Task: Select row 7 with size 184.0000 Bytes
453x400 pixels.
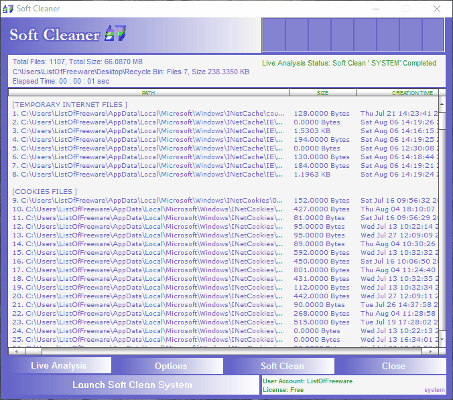Action: pyautogui.click(x=224, y=165)
